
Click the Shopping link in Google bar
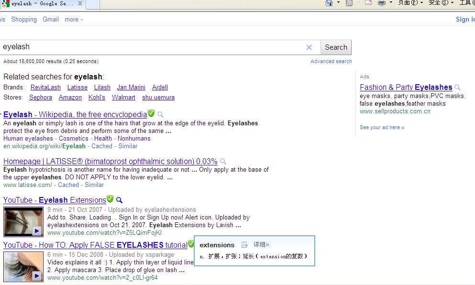[x=24, y=20]
